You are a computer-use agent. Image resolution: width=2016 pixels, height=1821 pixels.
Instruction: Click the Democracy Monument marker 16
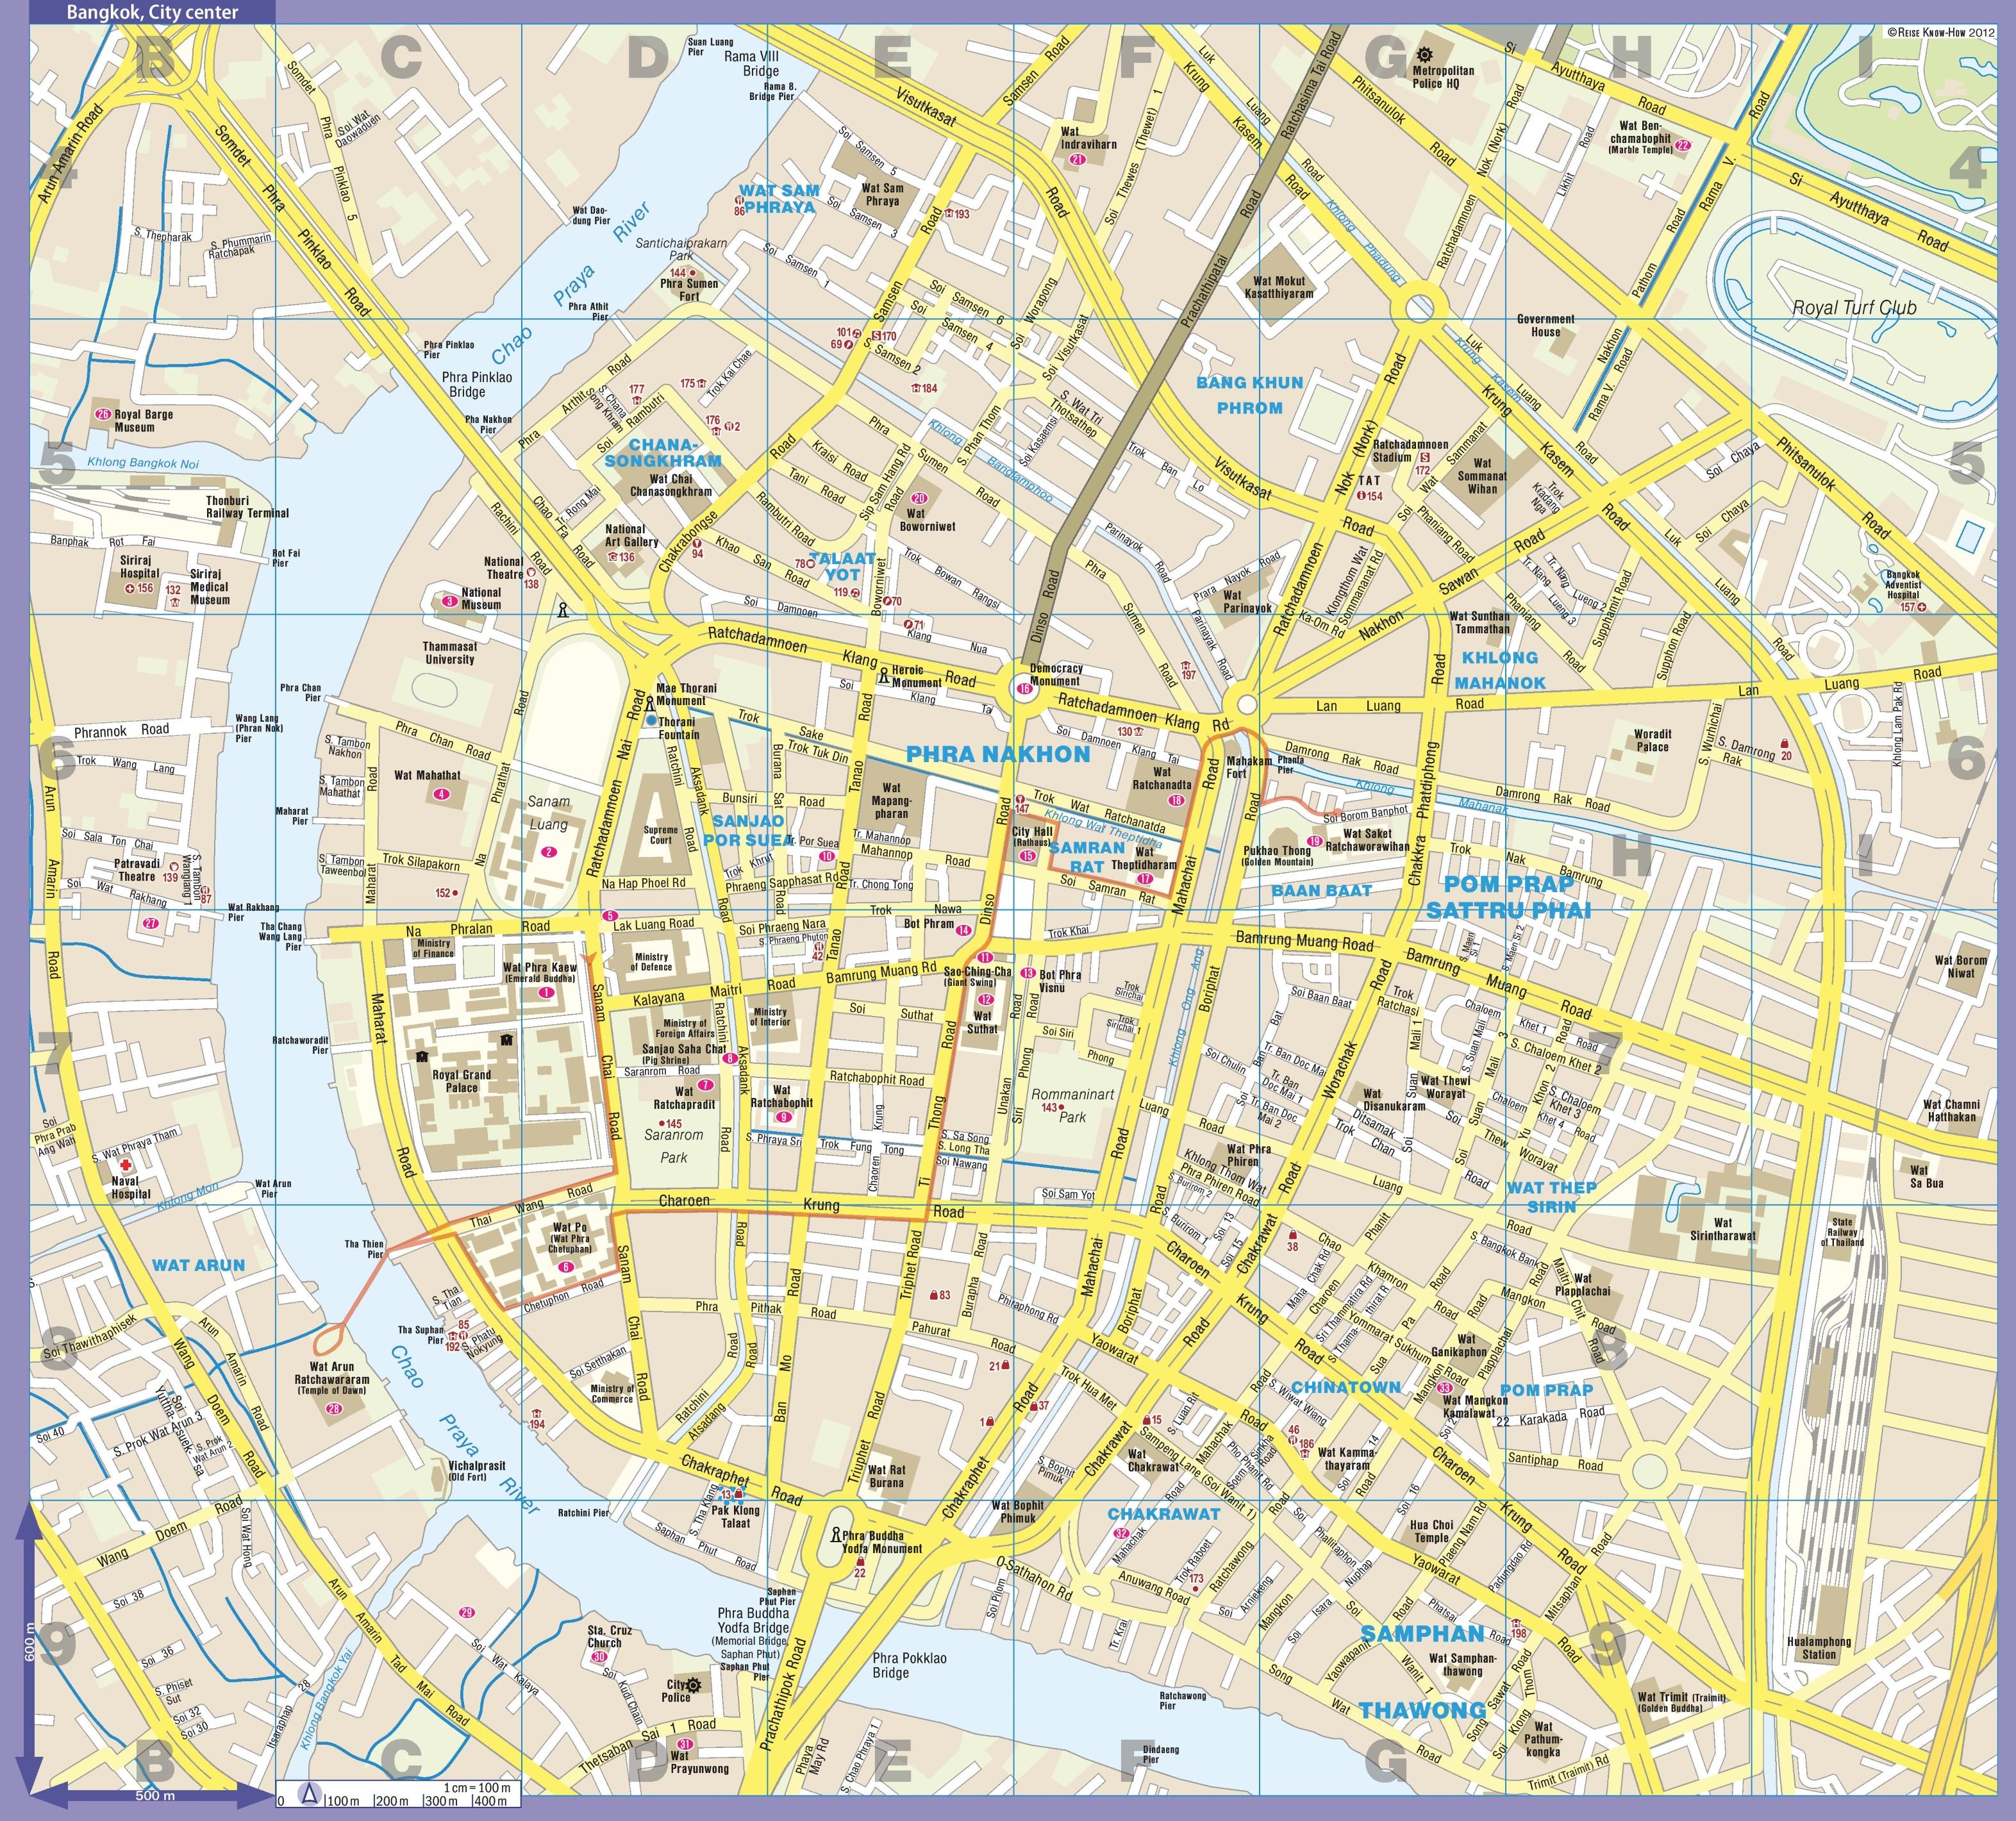[x=1024, y=688]
